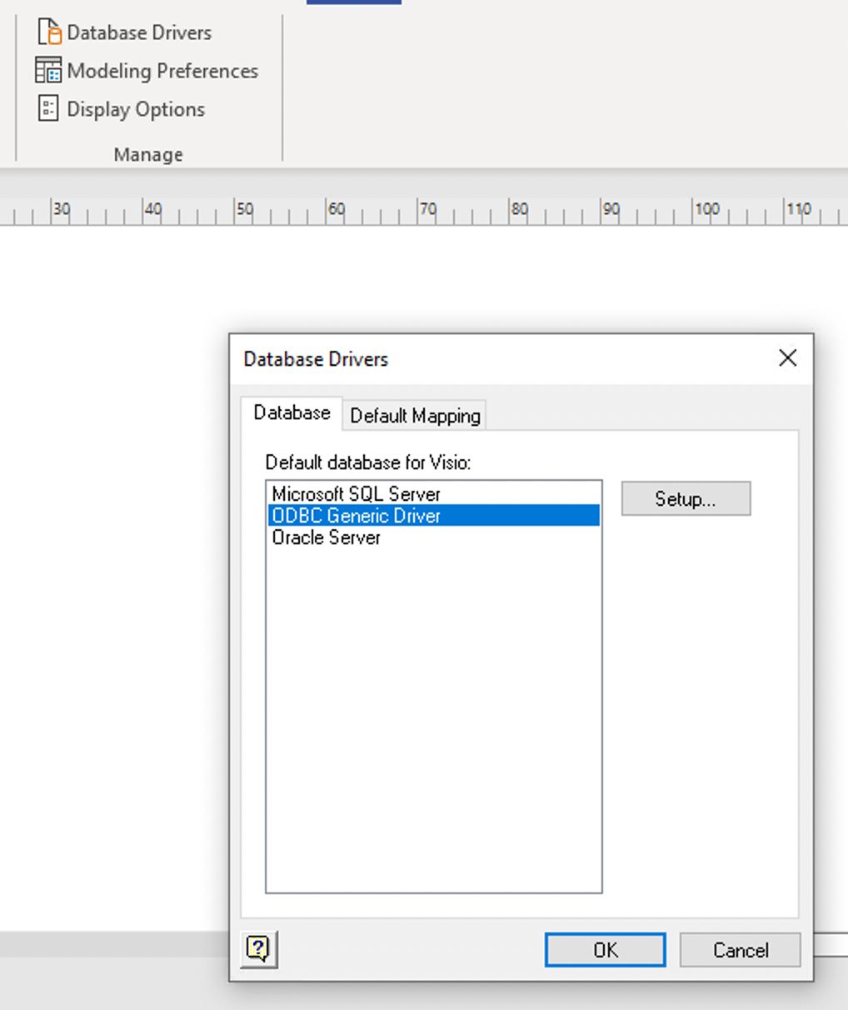
Task: Click the Display Options ribbon icon
Action: [48, 108]
